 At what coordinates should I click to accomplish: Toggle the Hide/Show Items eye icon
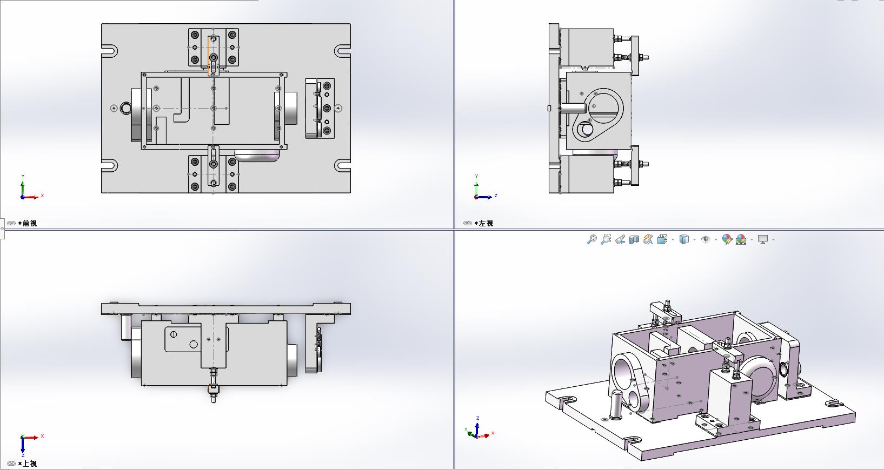coord(705,239)
